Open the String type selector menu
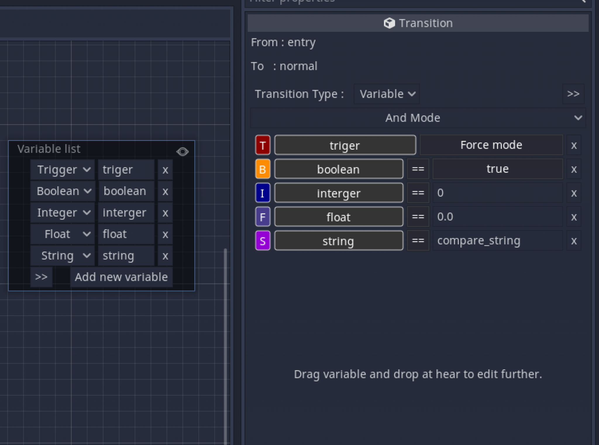 (x=62, y=256)
